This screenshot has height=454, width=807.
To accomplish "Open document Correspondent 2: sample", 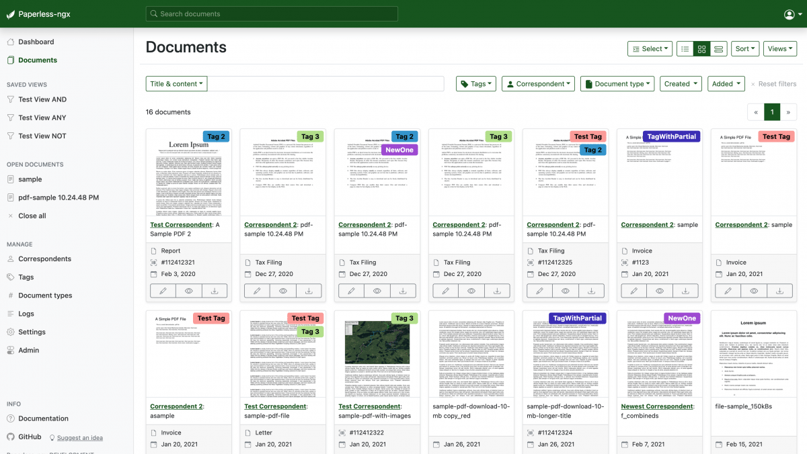I will (x=660, y=224).
